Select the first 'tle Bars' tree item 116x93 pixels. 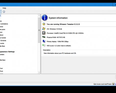coord(3,46)
